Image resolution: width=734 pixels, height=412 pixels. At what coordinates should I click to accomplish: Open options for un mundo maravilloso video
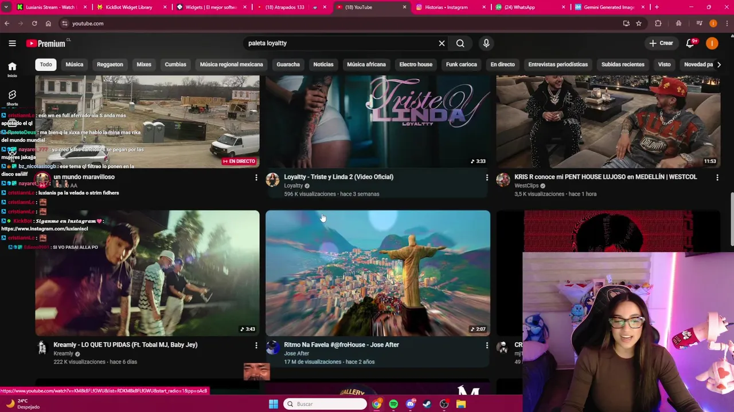click(x=256, y=177)
